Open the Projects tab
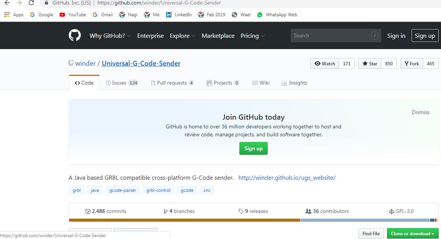The height and width of the screenshot is (239, 441). [x=223, y=83]
